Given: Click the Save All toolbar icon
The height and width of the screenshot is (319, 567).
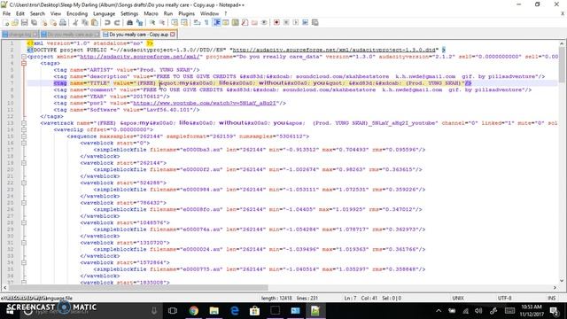Looking at the screenshot, I should pos(34,23).
